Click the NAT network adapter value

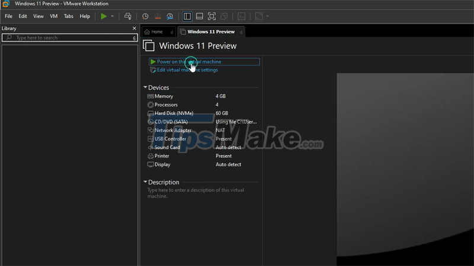coord(220,130)
